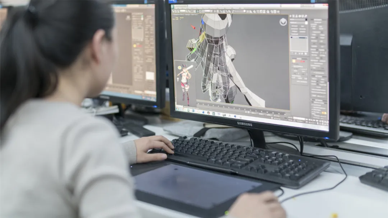
Task: Click the Unlink Selection tool
Action: tap(176, 11)
